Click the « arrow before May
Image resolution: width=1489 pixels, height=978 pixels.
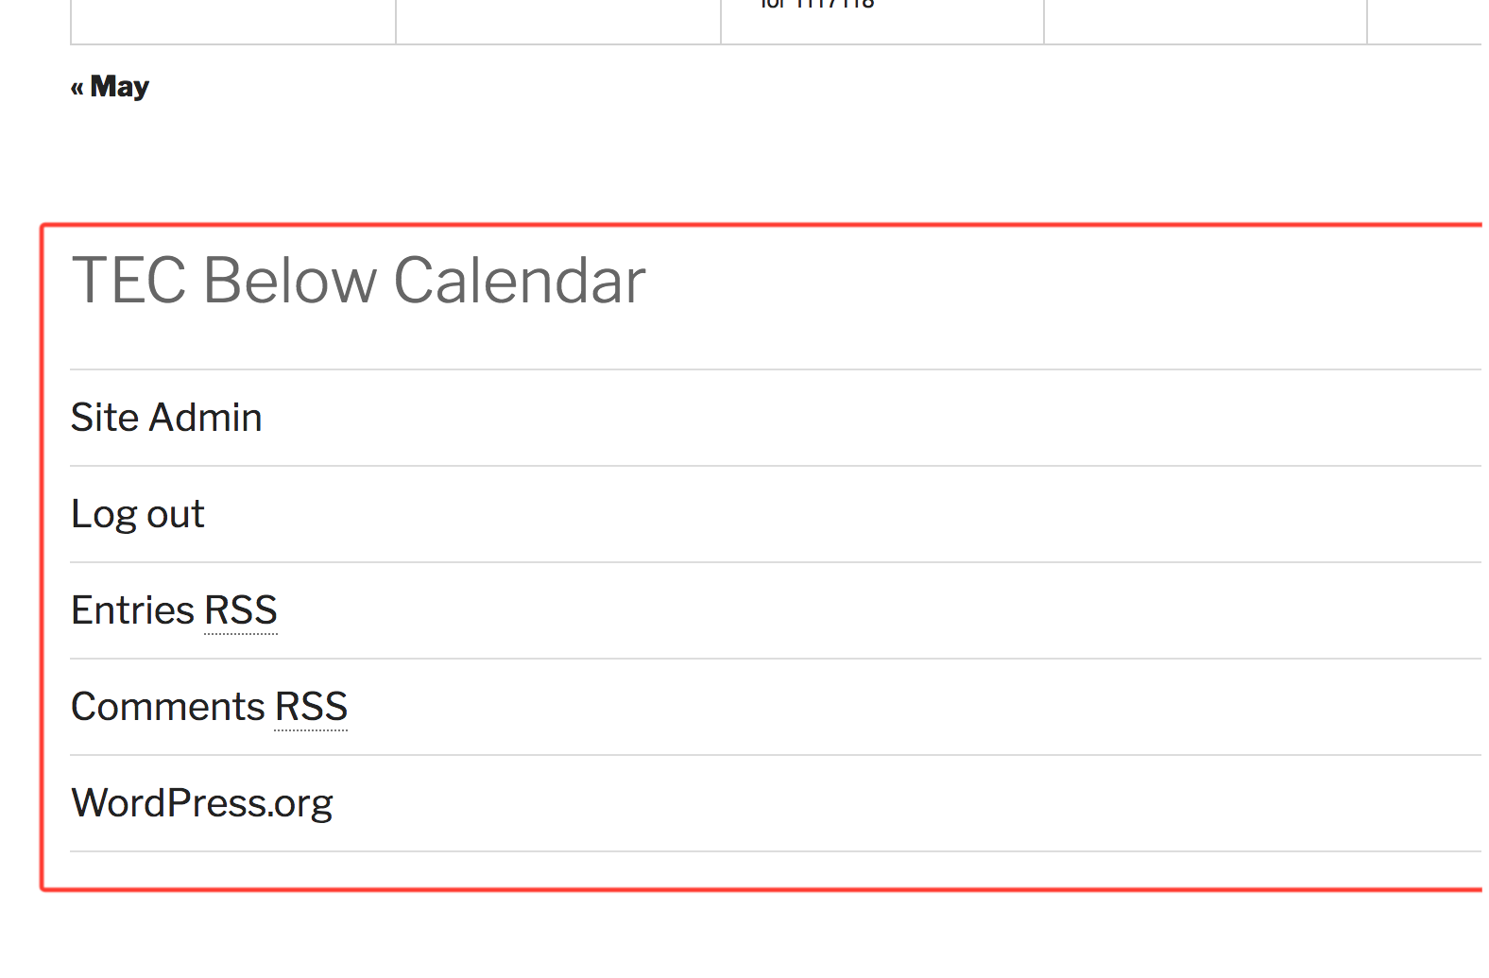tap(77, 88)
